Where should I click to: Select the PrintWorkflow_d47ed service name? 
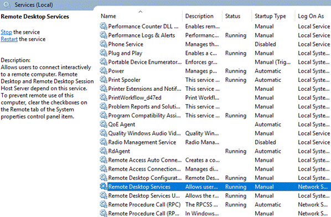(135, 98)
